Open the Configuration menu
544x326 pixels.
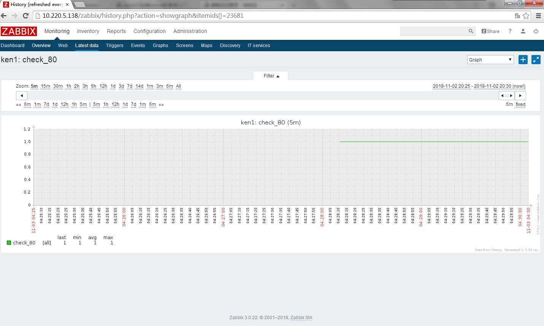[149, 31]
